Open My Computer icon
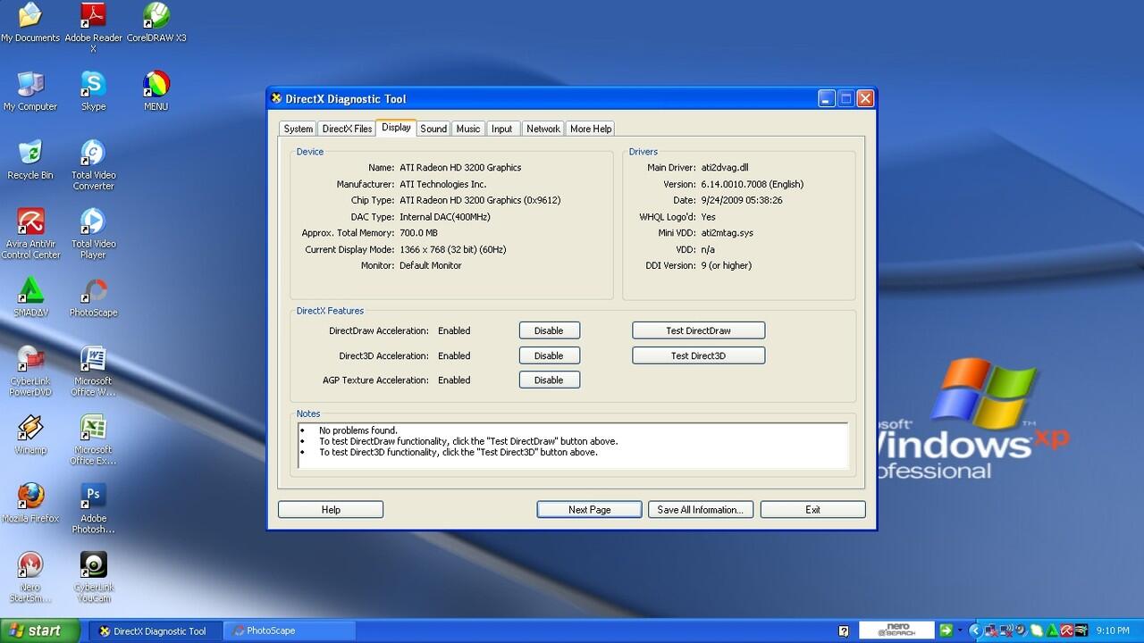 pos(30,91)
